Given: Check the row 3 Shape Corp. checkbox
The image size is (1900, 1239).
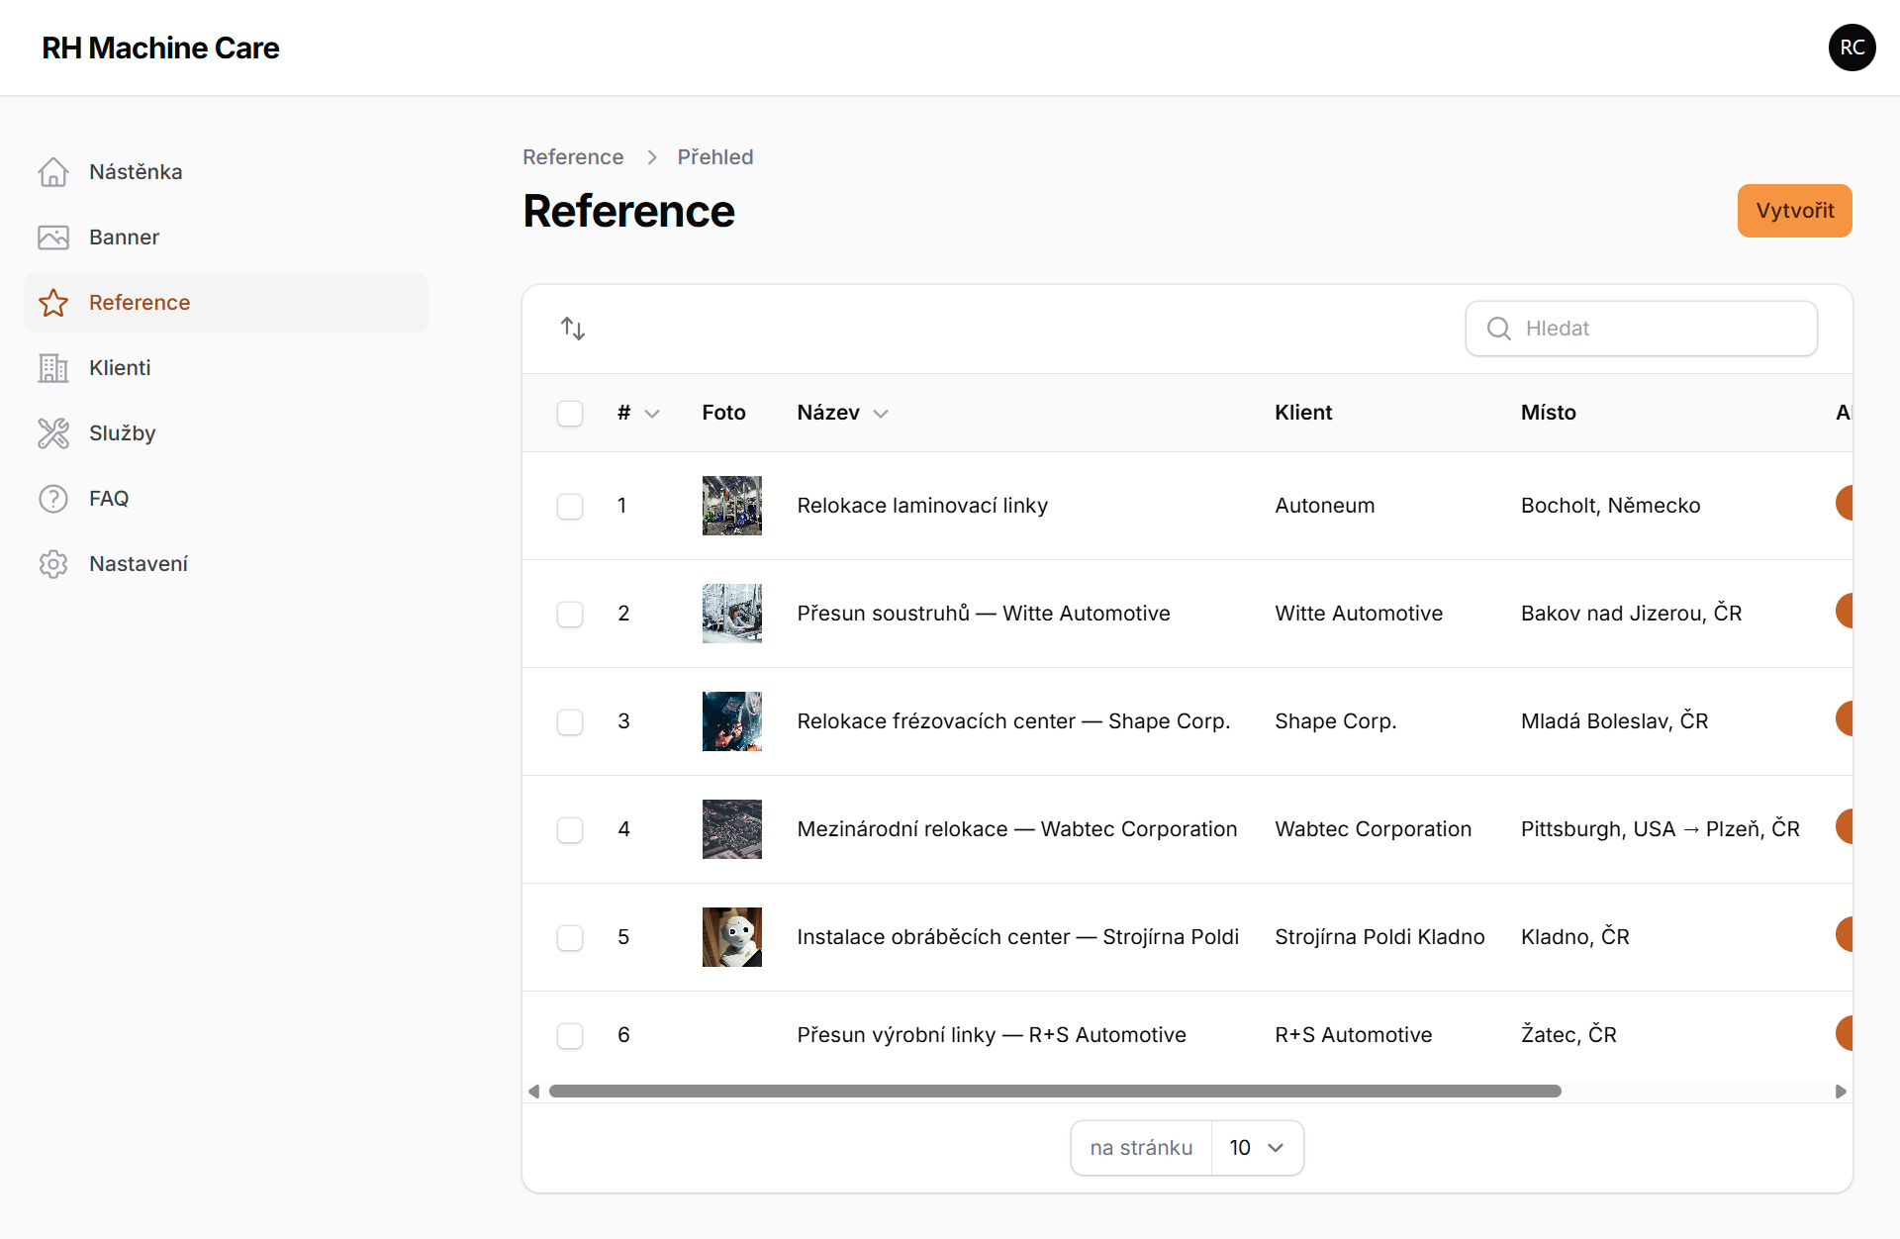Looking at the screenshot, I should point(570,722).
